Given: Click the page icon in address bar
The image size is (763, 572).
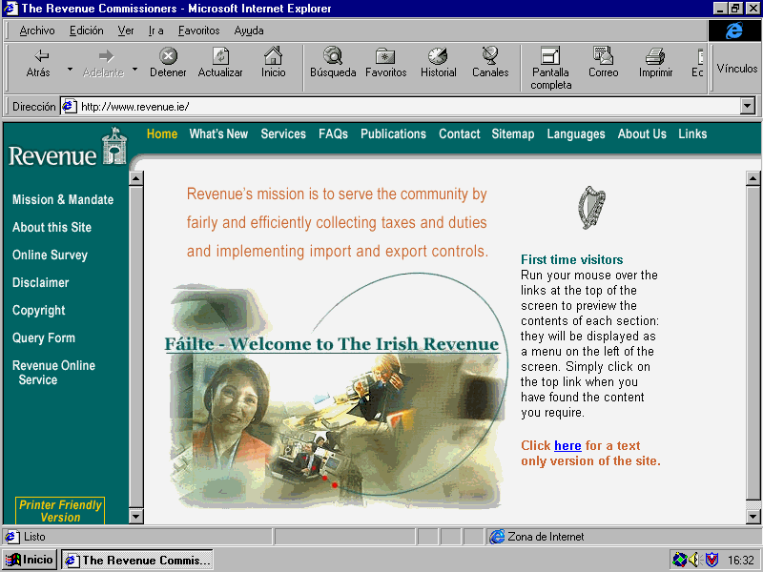Looking at the screenshot, I should [70, 106].
